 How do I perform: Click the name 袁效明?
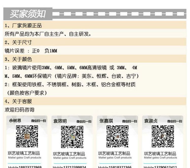point(60,121)
